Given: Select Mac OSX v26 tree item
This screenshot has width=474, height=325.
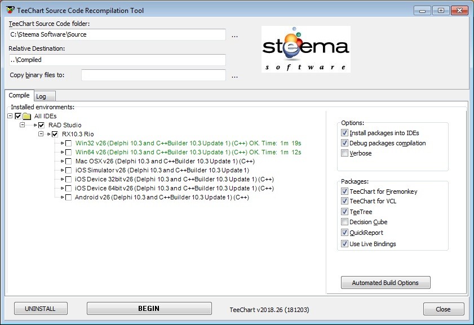Looking at the screenshot, I should pyautogui.click(x=165, y=161).
